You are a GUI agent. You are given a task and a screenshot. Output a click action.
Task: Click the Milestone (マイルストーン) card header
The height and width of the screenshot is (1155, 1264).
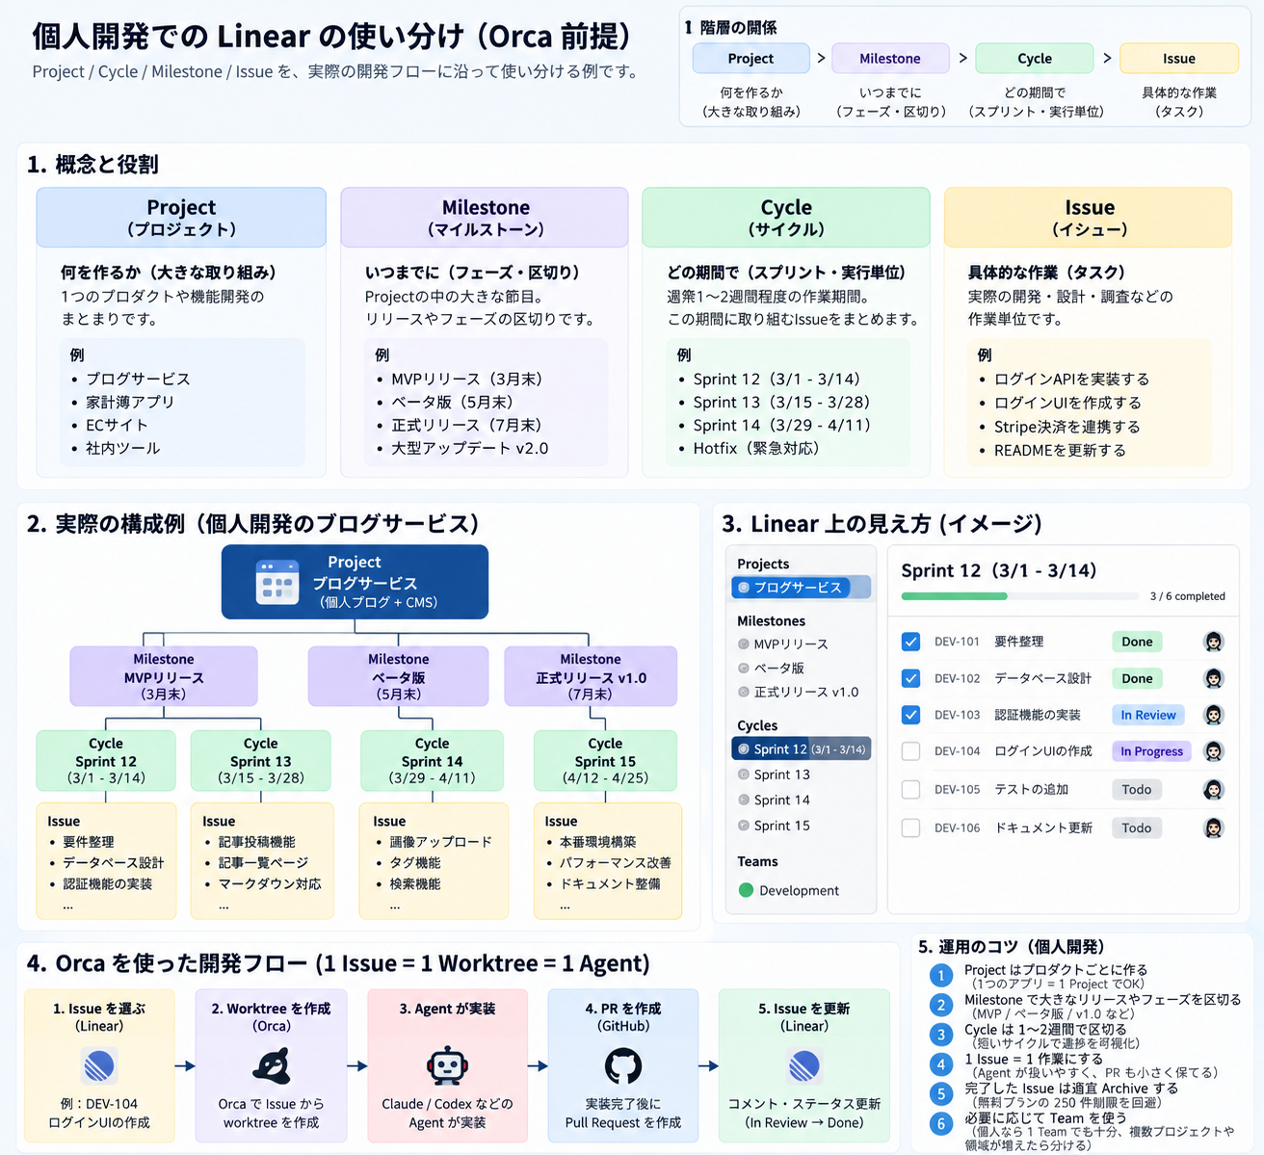(486, 218)
